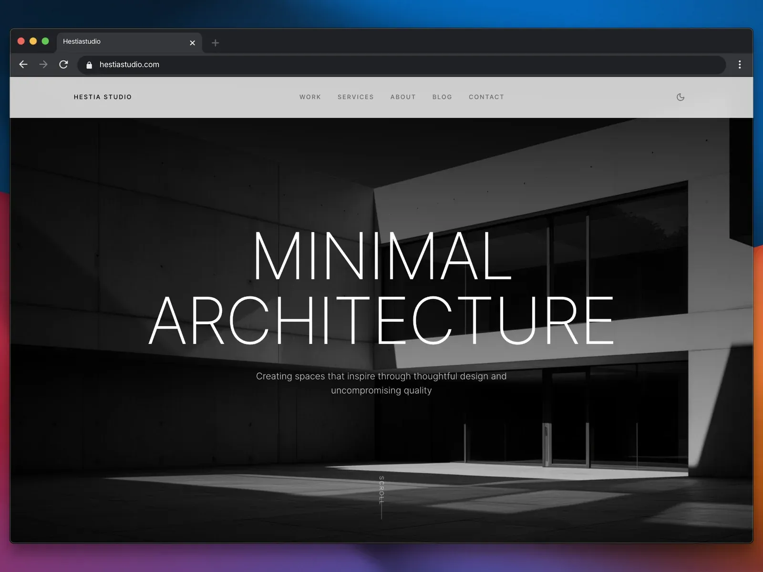The height and width of the screenshot is (572, 763).
Task: Click the vertical Scroll indicator
Action: pyautogui.click(x=381, y=497)
